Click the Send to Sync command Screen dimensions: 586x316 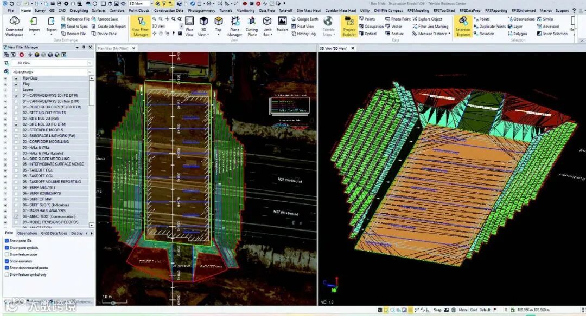(x=74, y=27)
